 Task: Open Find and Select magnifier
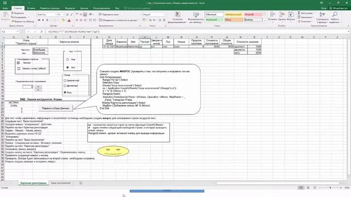335,18
